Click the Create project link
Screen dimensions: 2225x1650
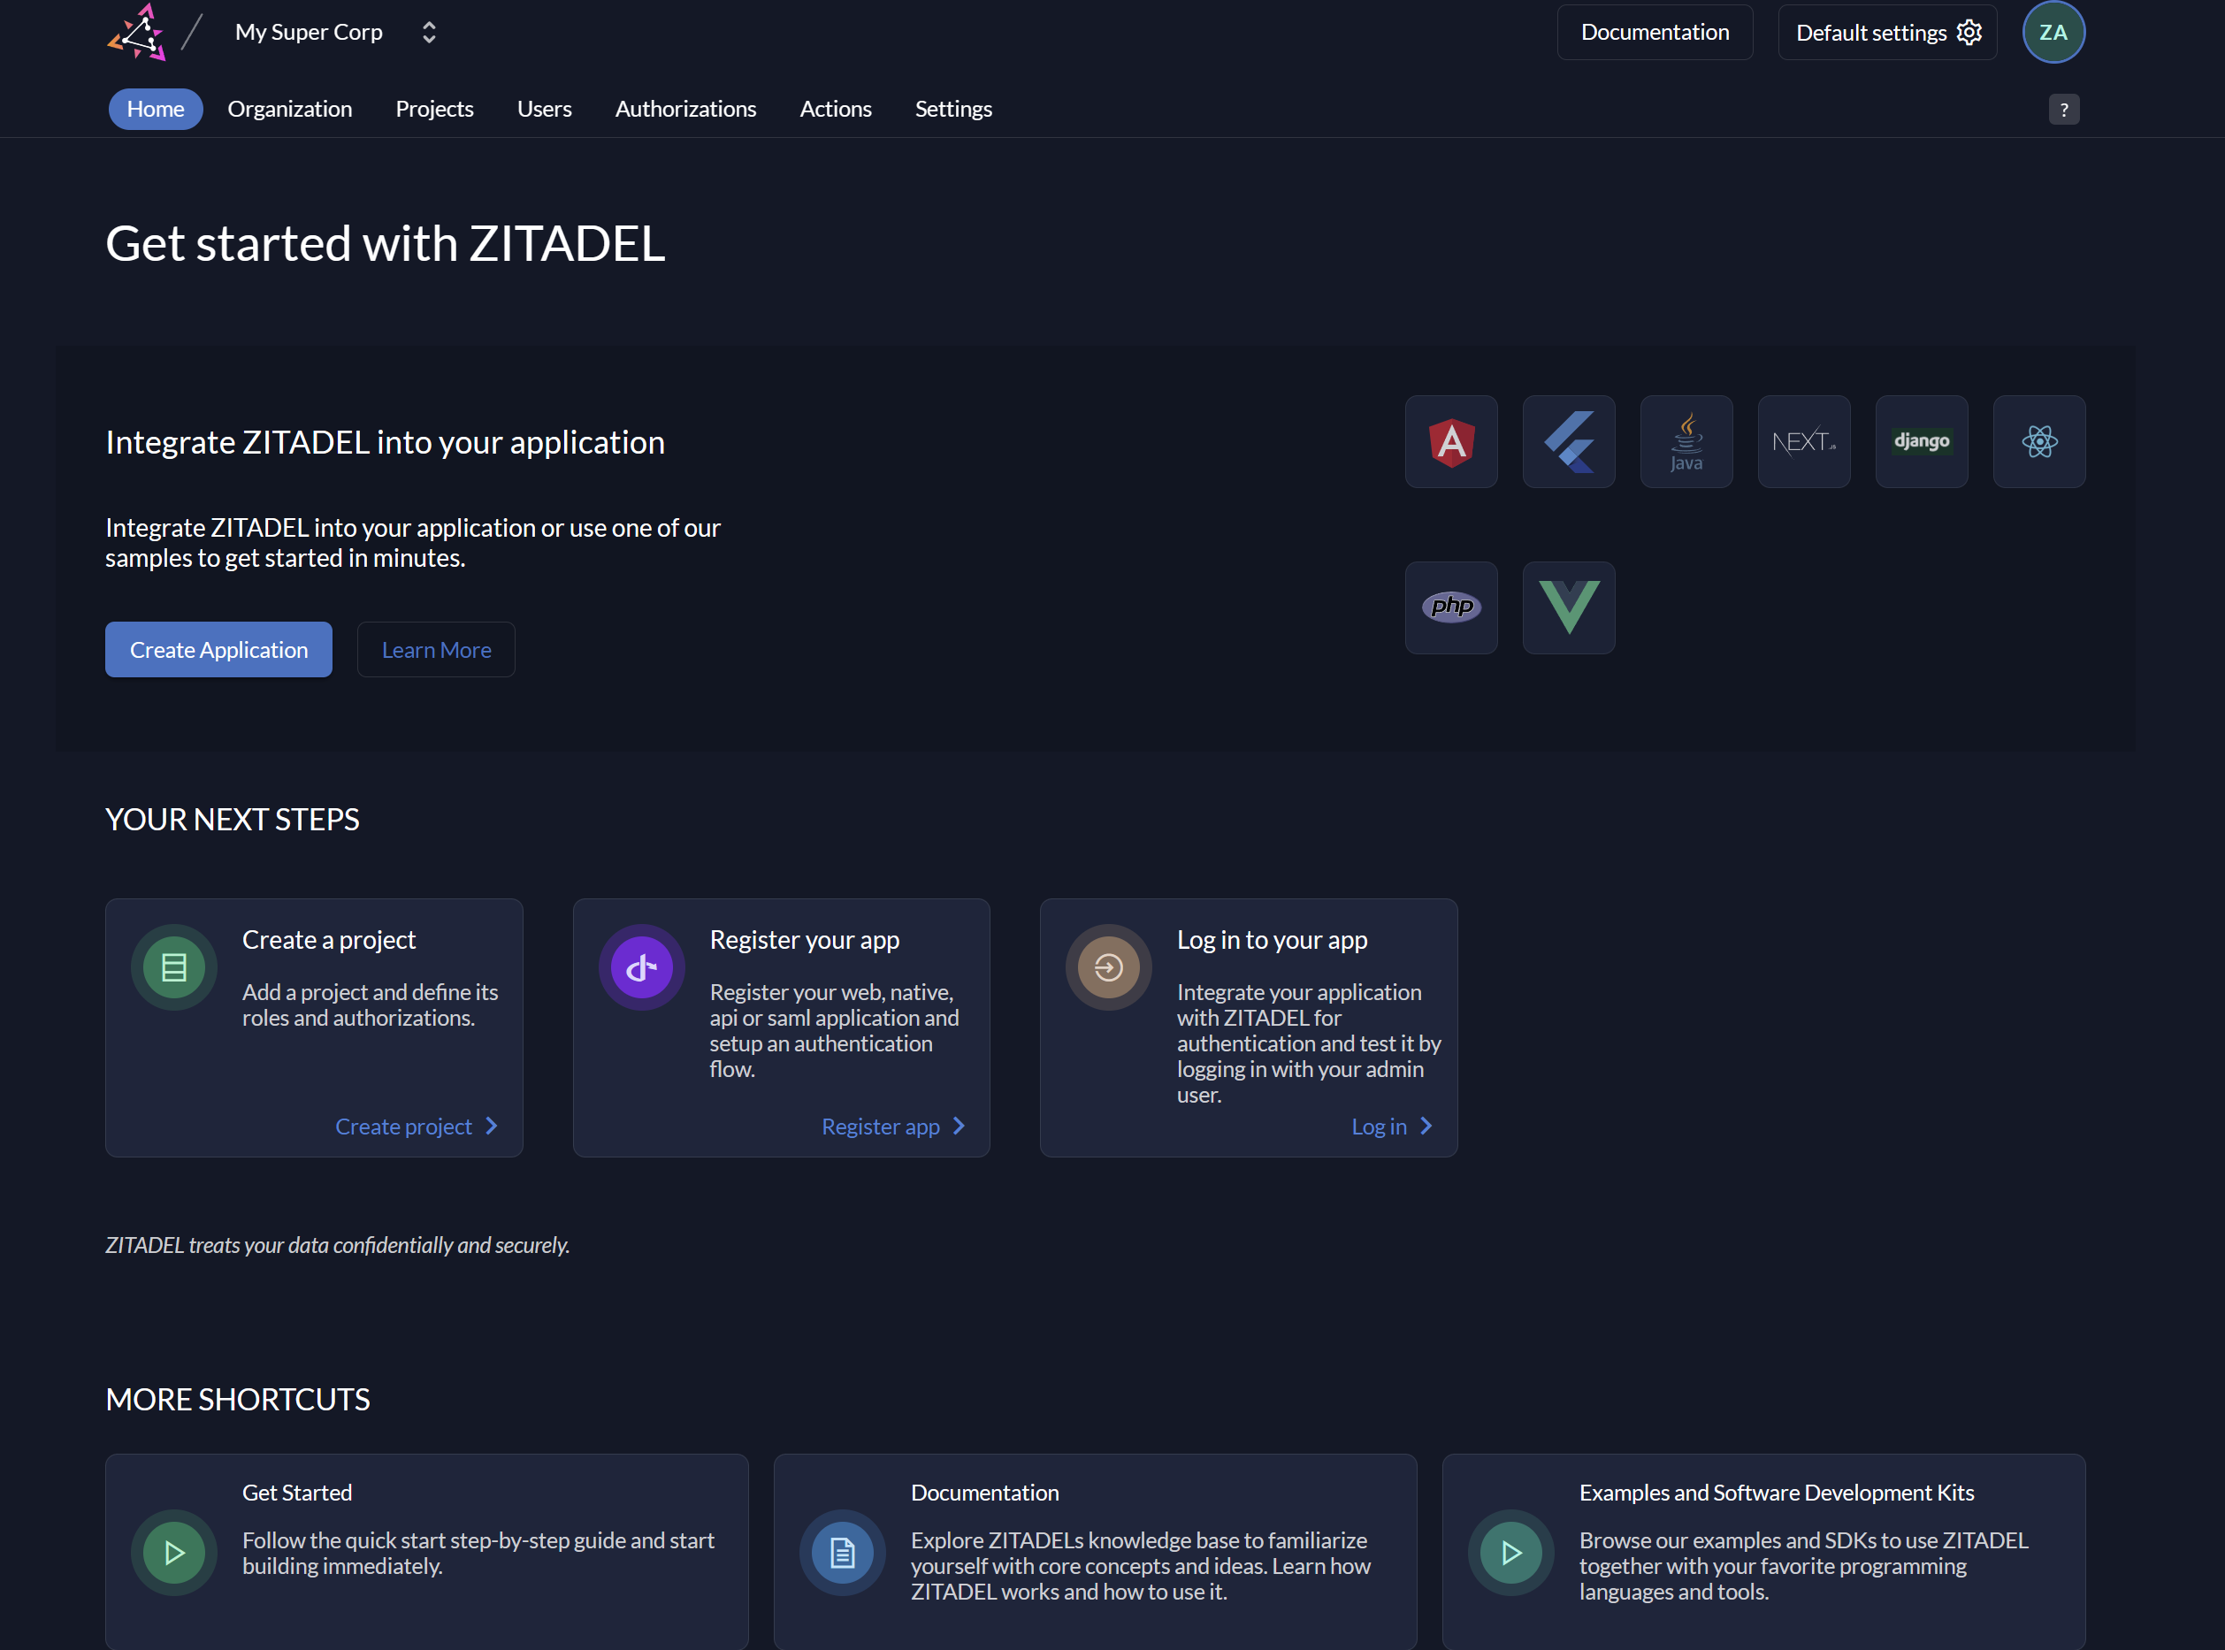tap(403, 1126)
